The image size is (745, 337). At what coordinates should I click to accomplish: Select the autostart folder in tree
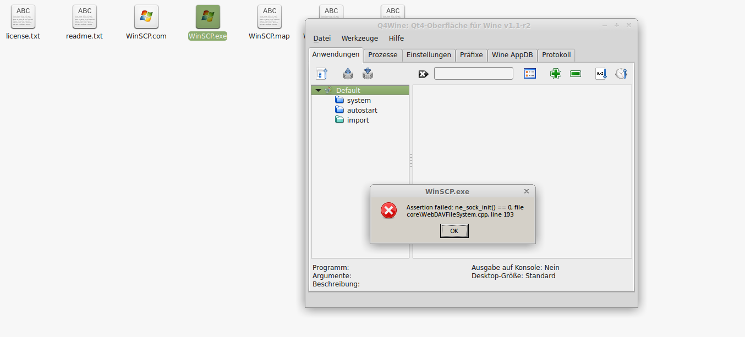tap(361, 111)
